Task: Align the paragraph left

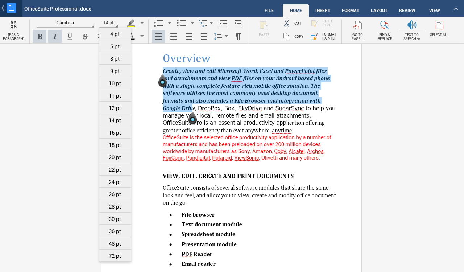Action: pyautogui.click(x=158, y=36)
